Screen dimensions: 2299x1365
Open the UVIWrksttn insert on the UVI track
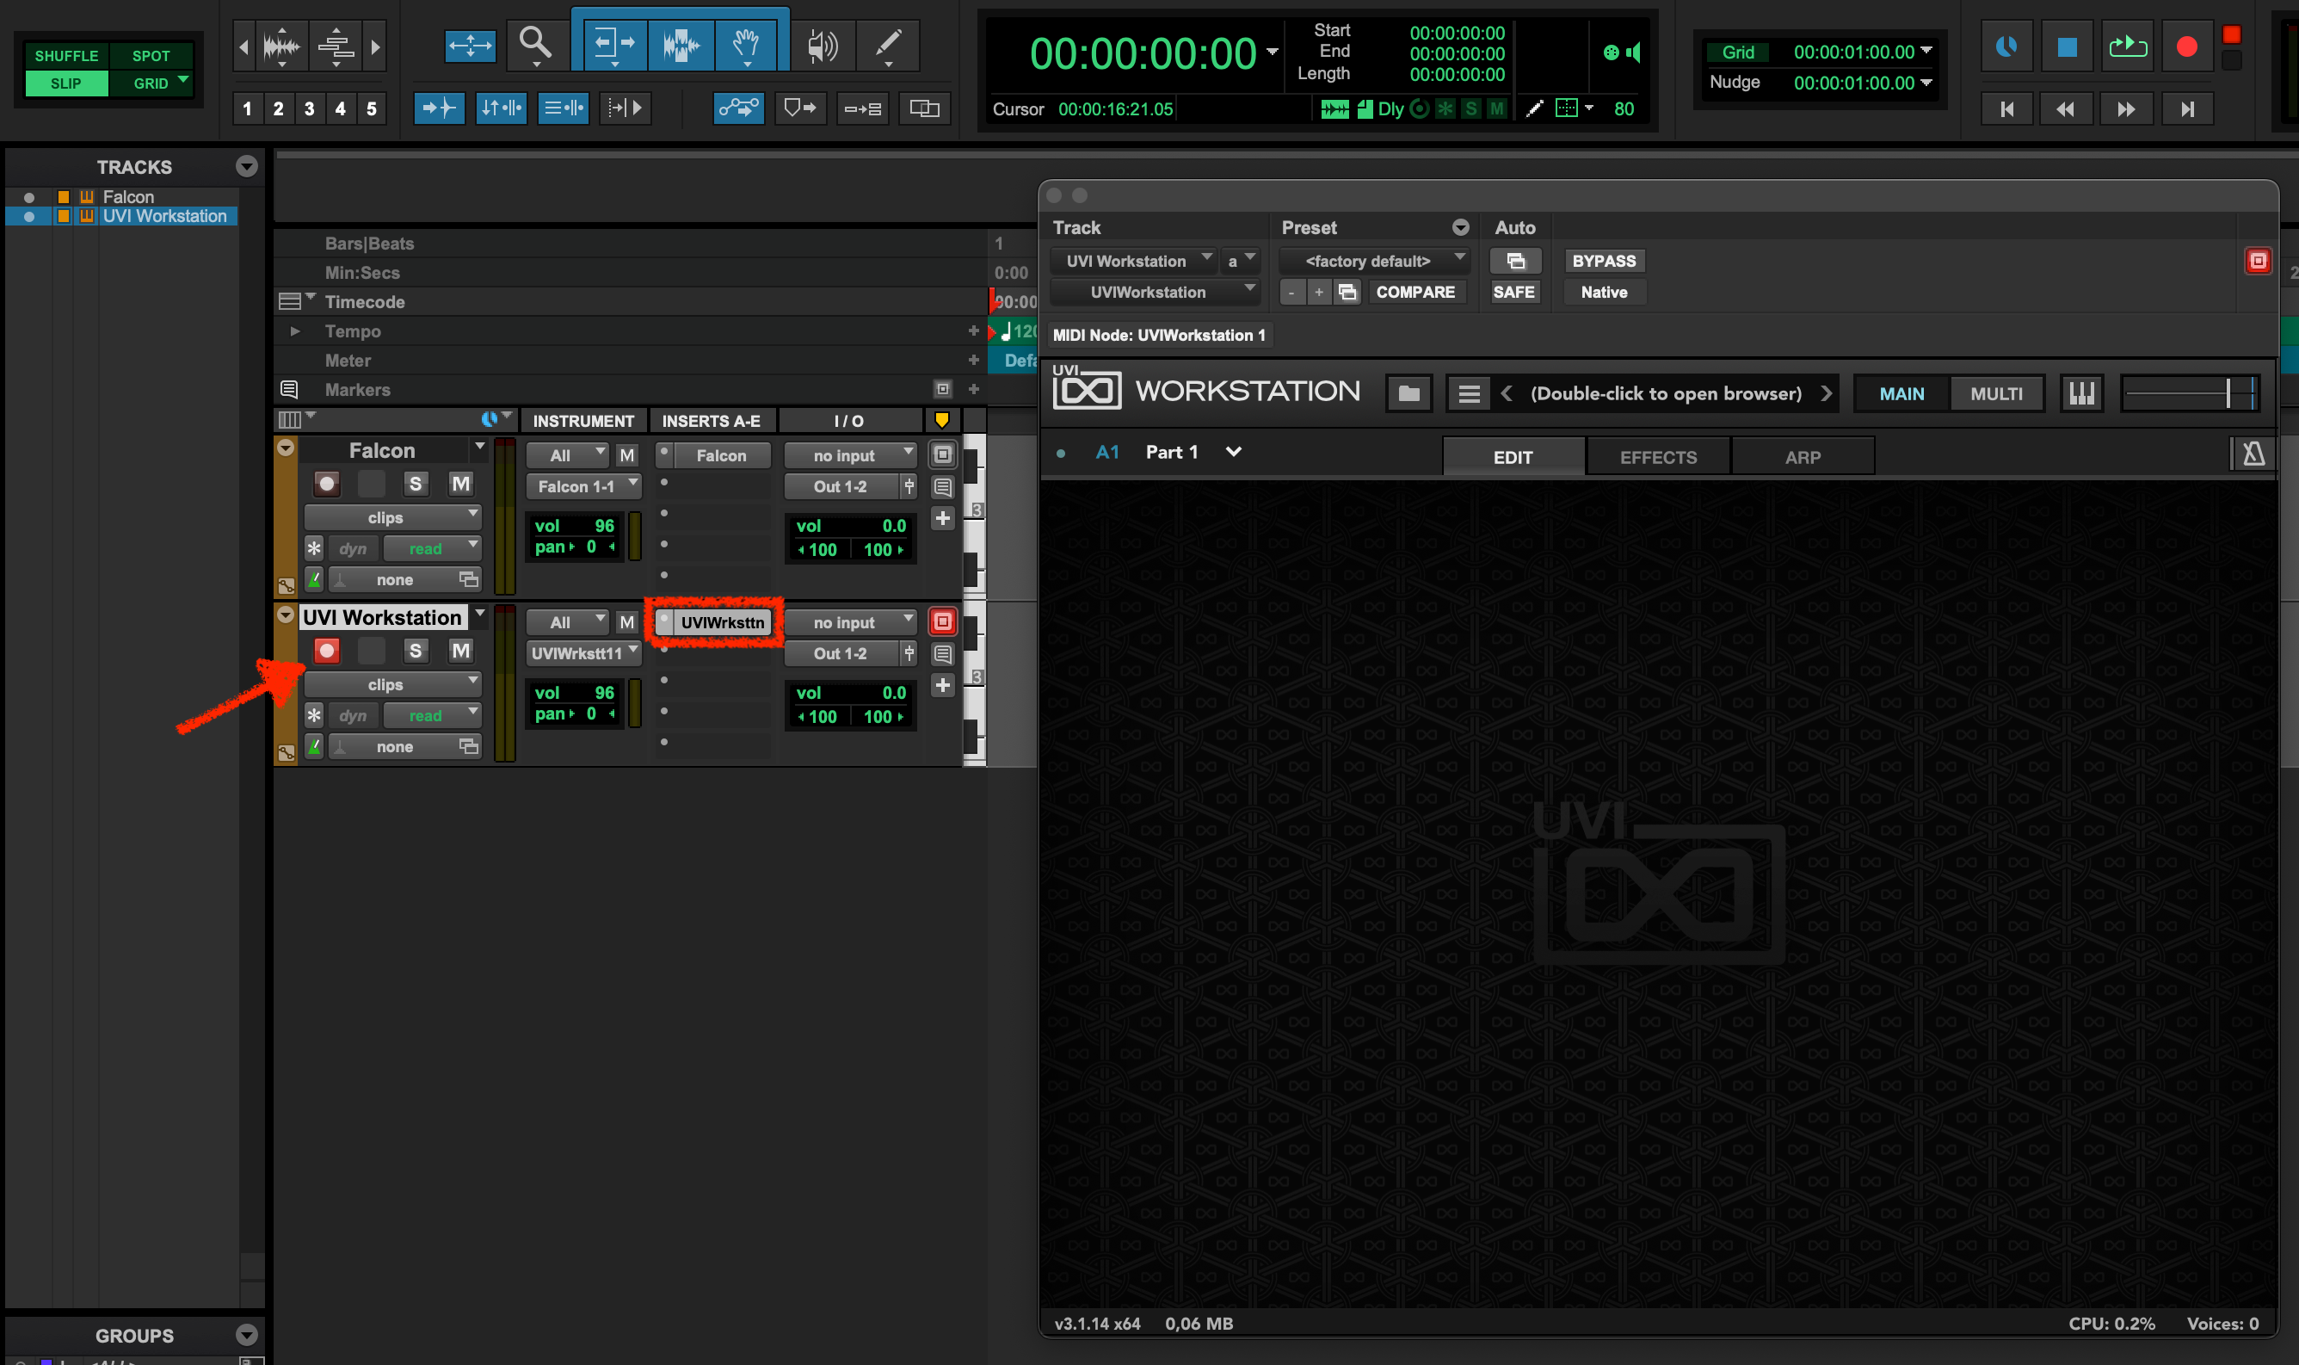point(721,621)
